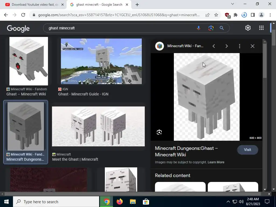The width and height of the screenshot is (276, 207).
Task: Launch Firefox from taskbar
Action: (x=119, y=202)
